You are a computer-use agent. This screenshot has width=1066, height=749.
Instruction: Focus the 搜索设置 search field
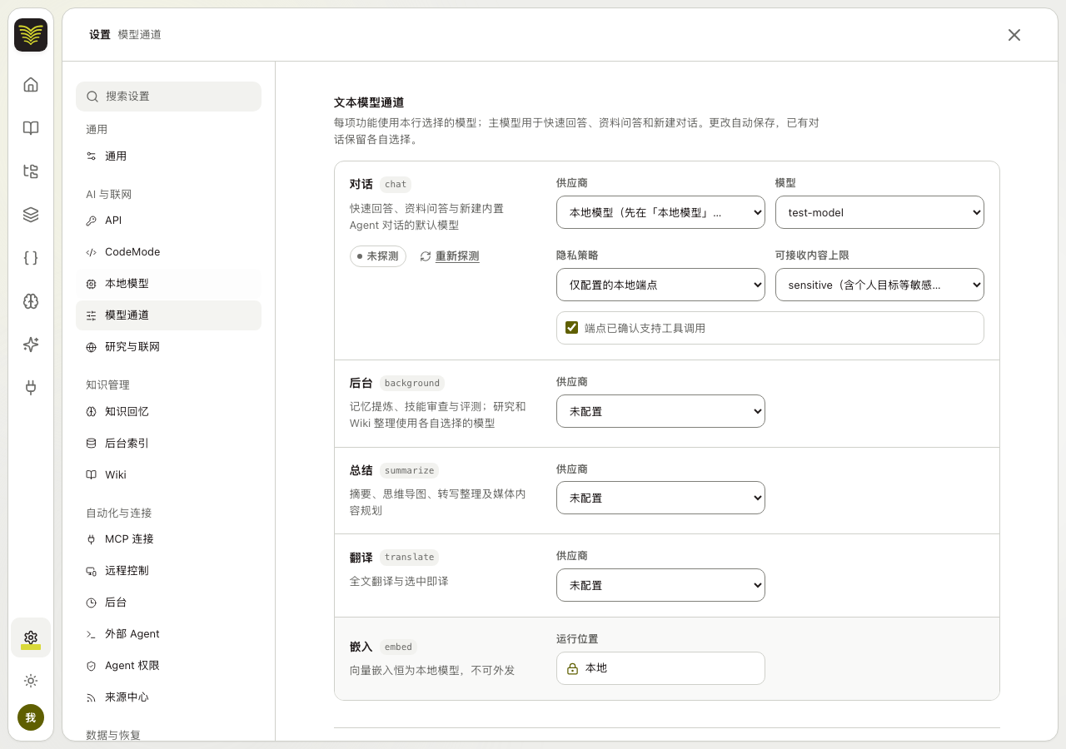168,97
